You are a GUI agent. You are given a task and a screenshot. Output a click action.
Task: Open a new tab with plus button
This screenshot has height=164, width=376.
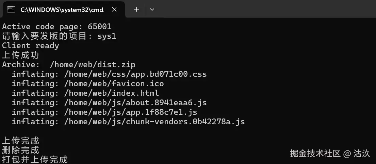point(136,9)
